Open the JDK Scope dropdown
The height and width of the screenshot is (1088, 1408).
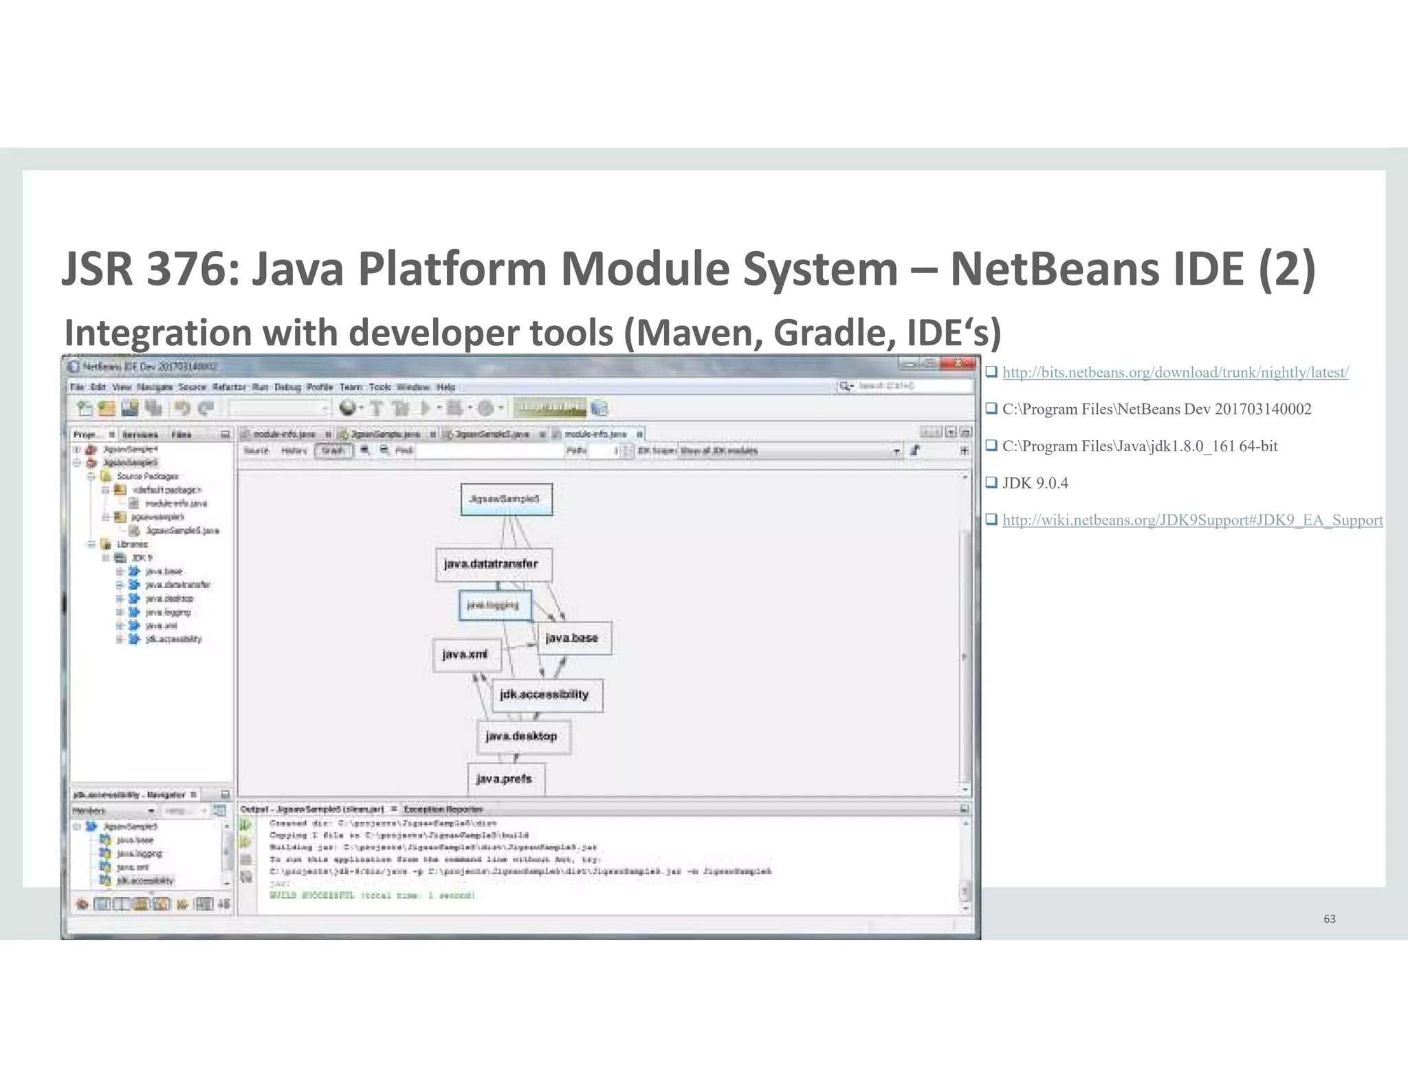(791, 450)
